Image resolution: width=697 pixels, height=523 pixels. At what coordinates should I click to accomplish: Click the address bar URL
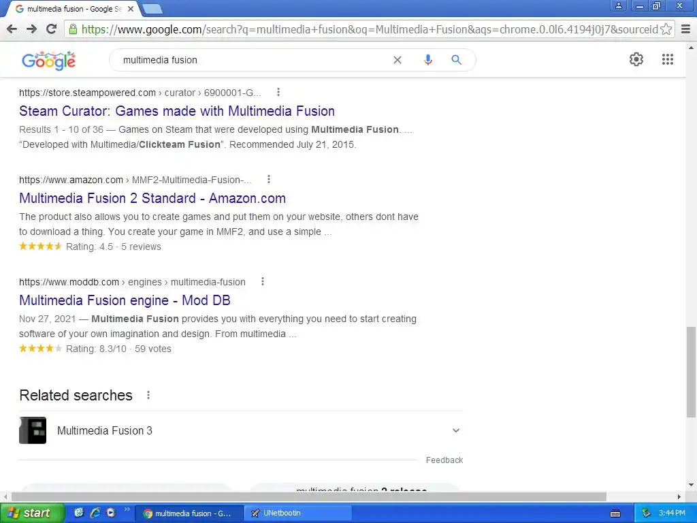coord(370,29)
